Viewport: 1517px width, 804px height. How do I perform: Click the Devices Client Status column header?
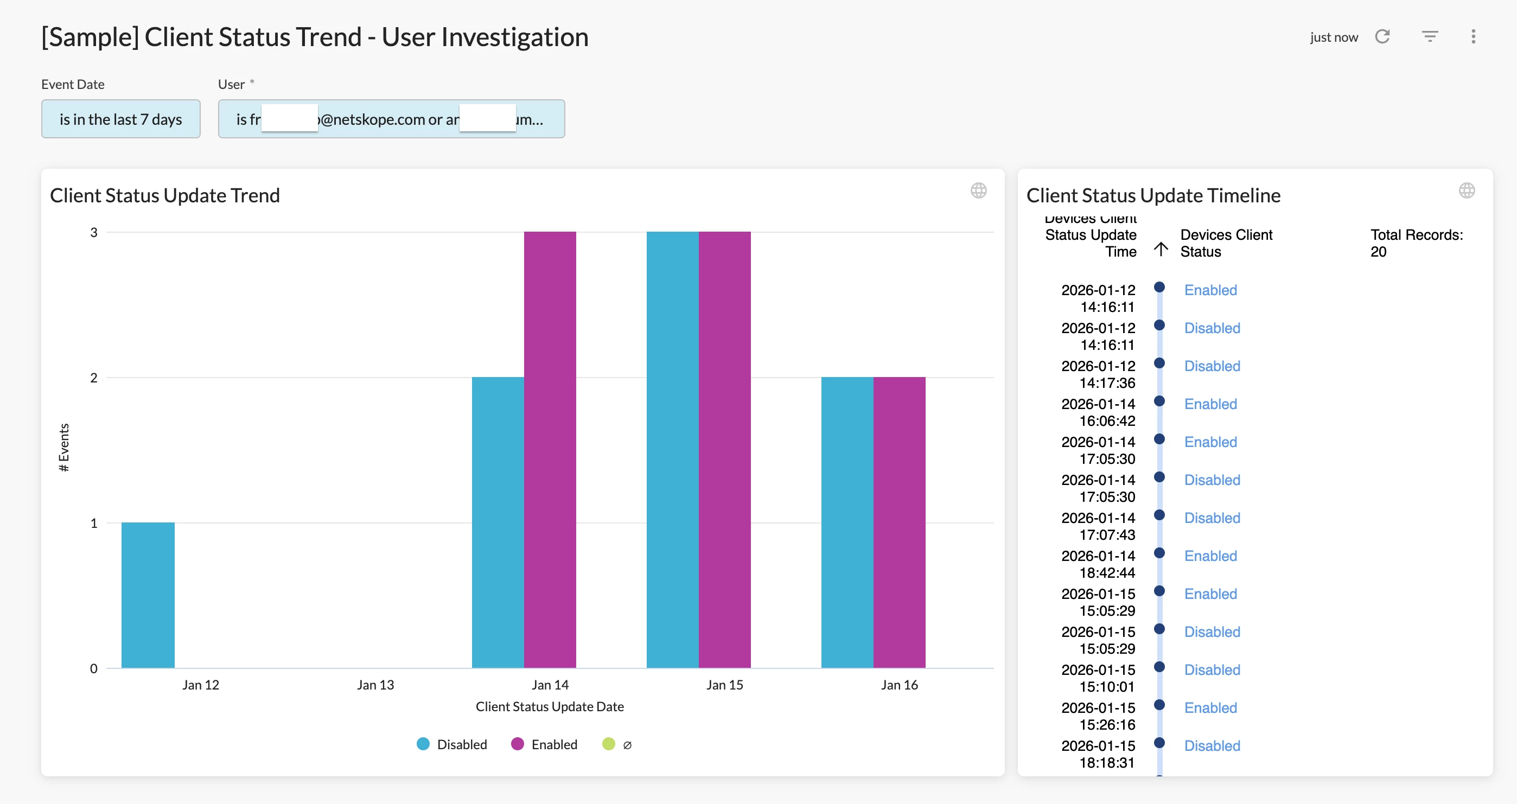point(1226,243)
